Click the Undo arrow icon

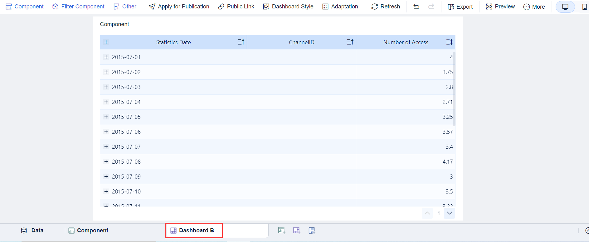[416, 7]
